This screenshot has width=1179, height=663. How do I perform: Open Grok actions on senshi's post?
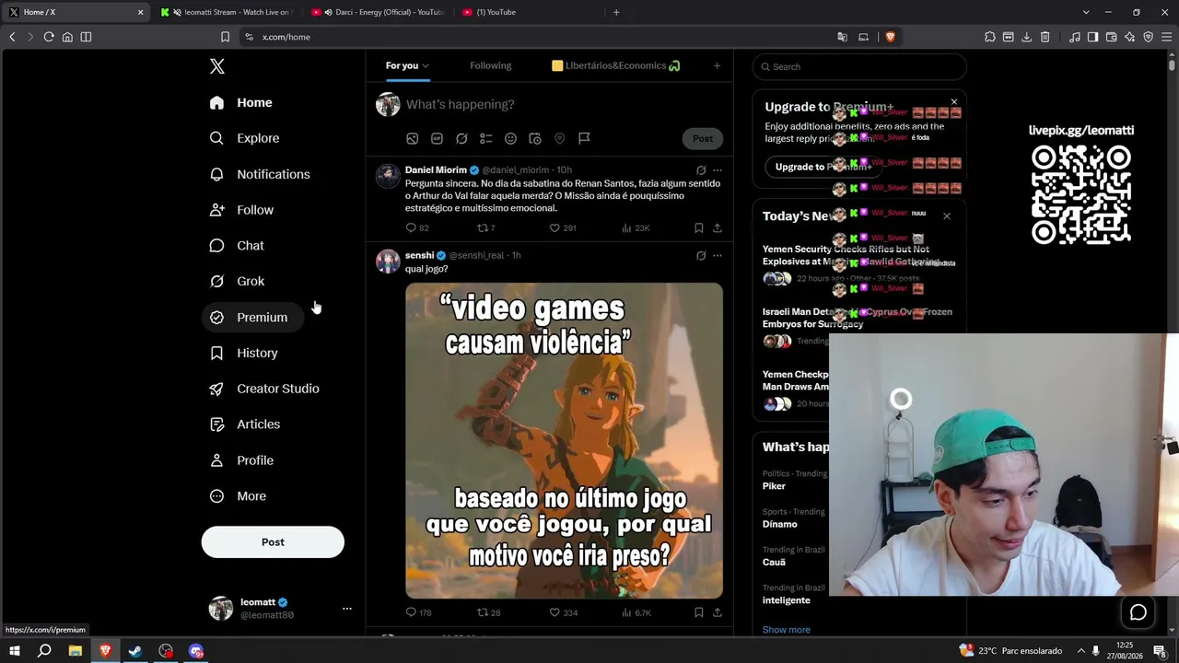coord(701,255)
